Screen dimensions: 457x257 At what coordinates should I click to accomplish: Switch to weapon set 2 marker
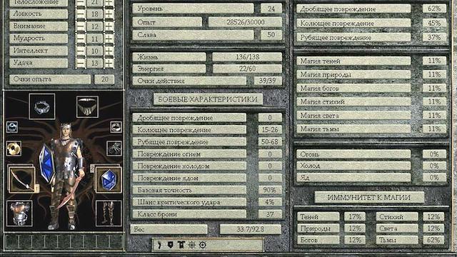point(92,168)
